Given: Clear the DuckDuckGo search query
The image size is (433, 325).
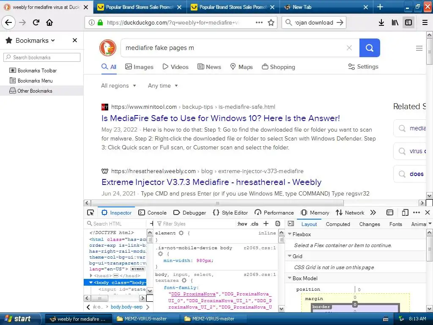Looking at the screenshot, I should click(349, 48).
